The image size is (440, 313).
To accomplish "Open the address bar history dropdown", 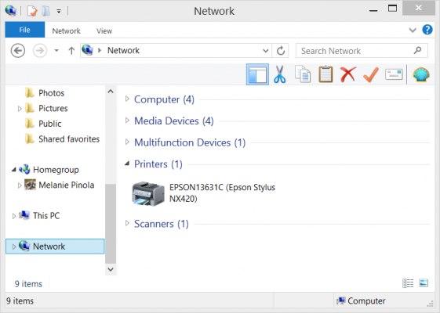I will pos(265,51).
